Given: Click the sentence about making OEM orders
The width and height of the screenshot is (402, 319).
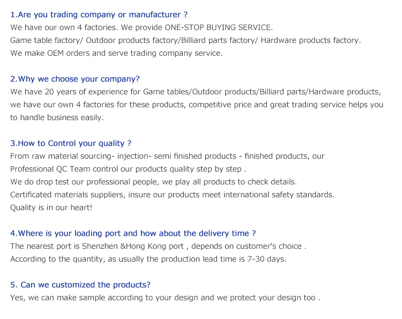Looking at the screenshot, I should coord(116,53).
